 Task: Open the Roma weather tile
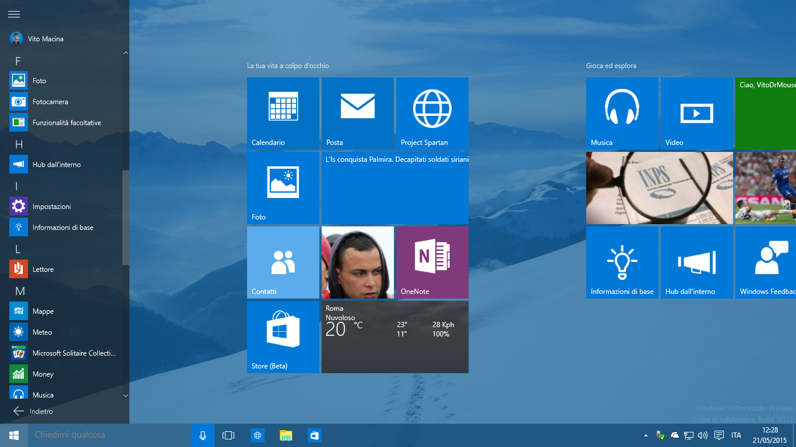[x=395, y=337]
